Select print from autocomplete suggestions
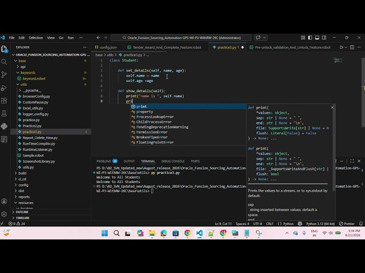Screen dimensions: 365x273 pos(188,106)
